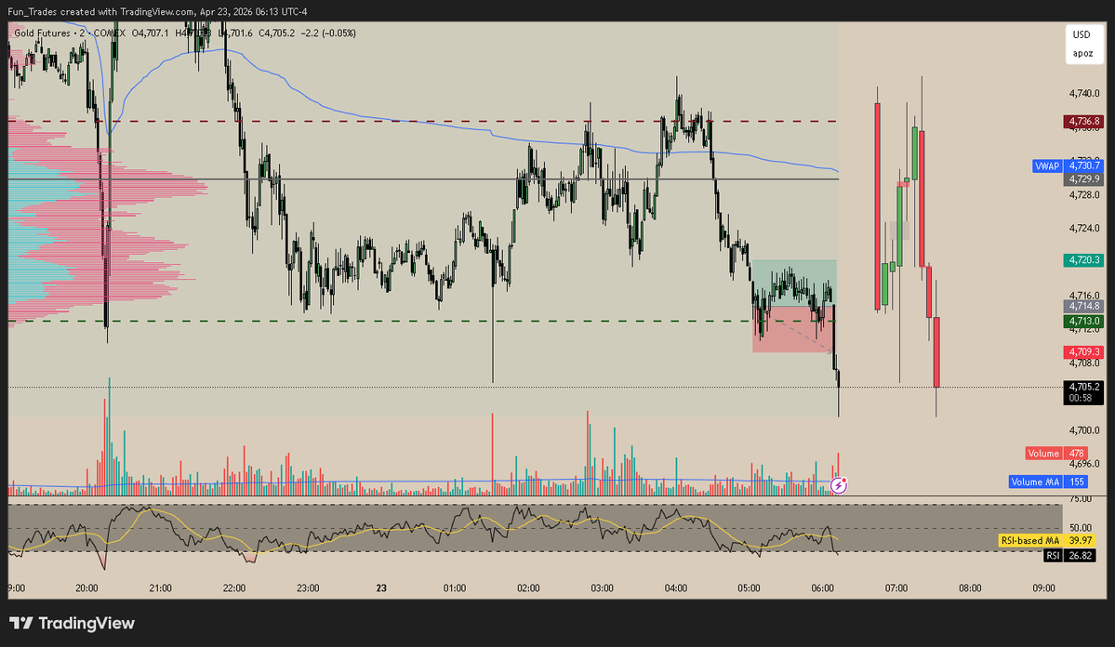1115x647 pixels.
Task: Switch the price scale unit to apoz
Action: coord(1082,54)
